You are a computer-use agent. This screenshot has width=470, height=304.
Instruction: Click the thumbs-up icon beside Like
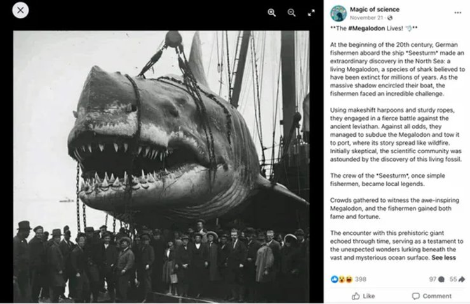click(x=355, y=296)
